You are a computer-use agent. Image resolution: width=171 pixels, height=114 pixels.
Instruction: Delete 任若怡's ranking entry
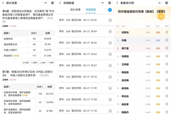(x=167, y=32)
